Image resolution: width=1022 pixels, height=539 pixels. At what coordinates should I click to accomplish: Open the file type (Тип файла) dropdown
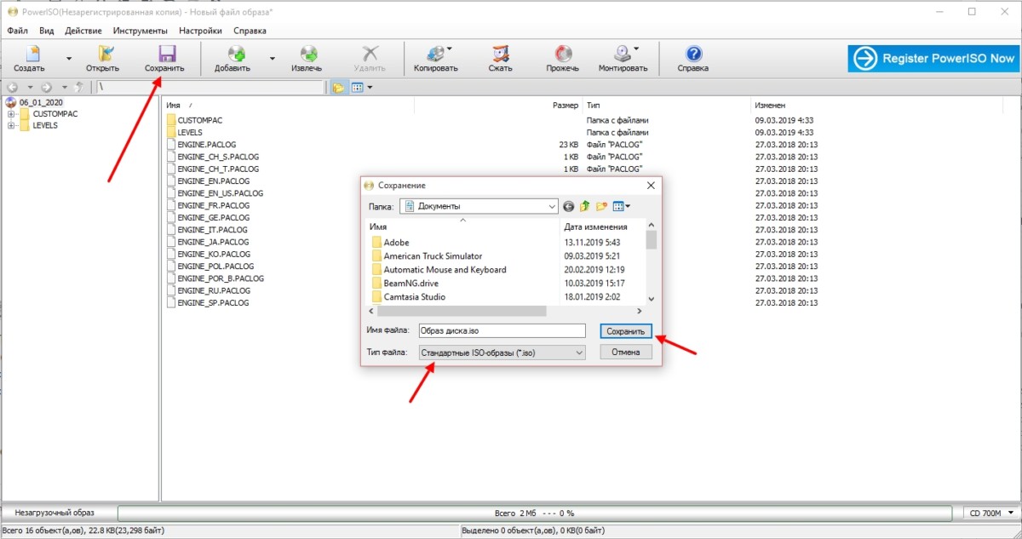502,353
